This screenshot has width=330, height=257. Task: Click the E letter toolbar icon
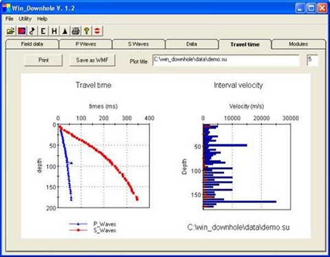click(43, 31)
